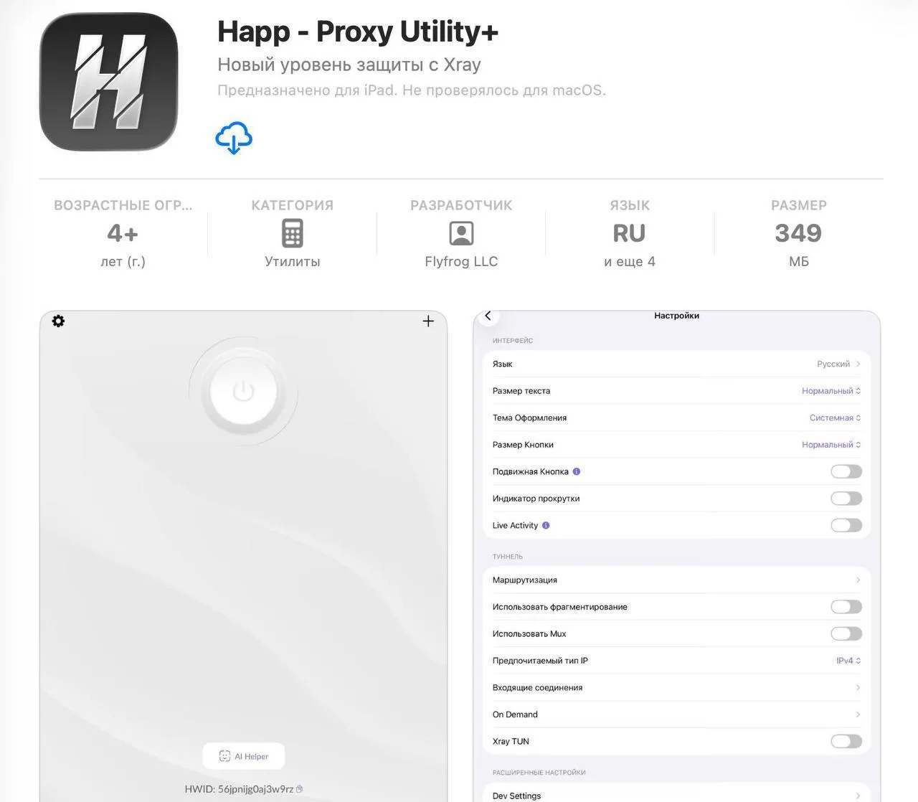Click the plus icon in left screenshot
The image size is (918, 802).
(x=428, y=321)
